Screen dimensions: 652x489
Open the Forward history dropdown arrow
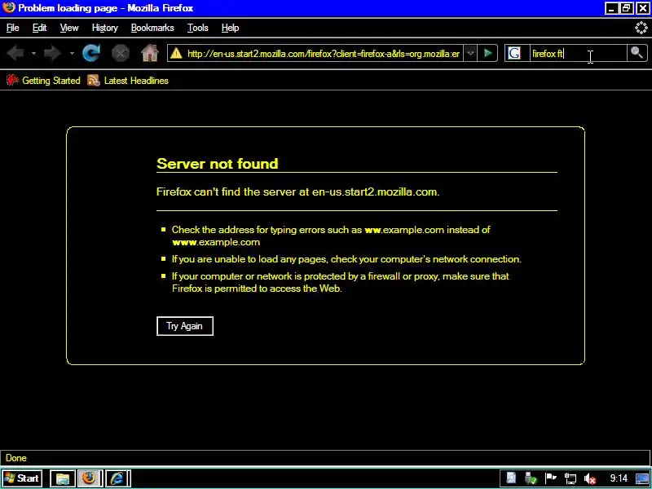[x=72, y=53]
